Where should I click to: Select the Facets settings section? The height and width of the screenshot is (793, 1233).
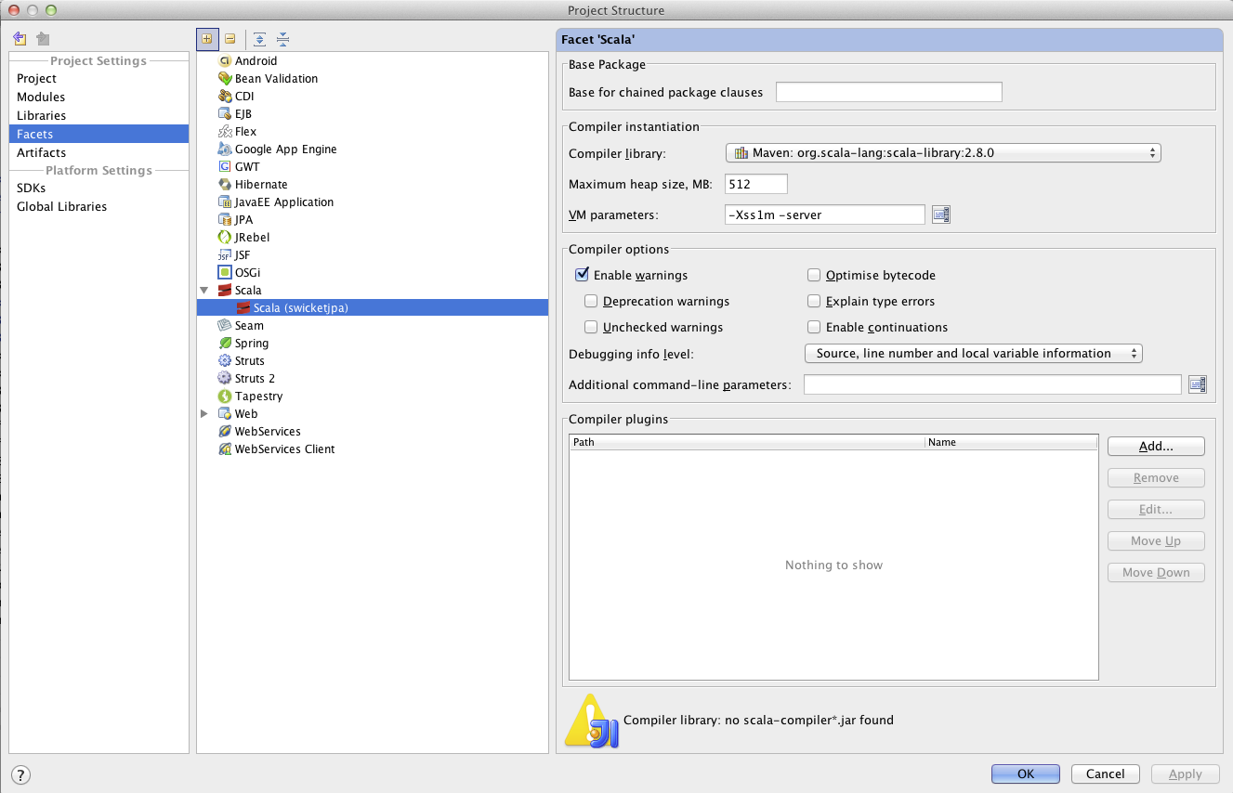tap(98, 134)
